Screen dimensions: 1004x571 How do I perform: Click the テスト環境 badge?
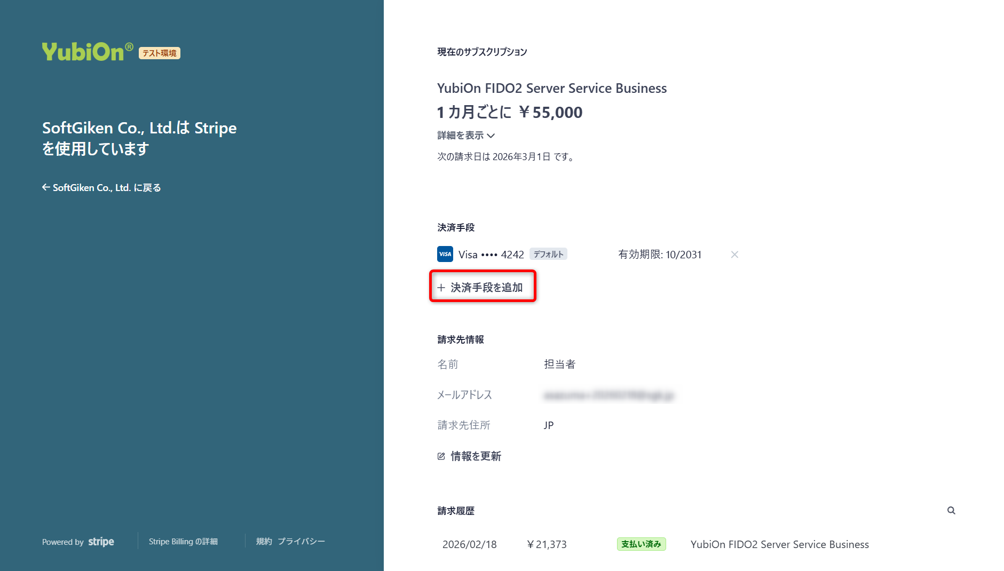[x=160, y=53]
